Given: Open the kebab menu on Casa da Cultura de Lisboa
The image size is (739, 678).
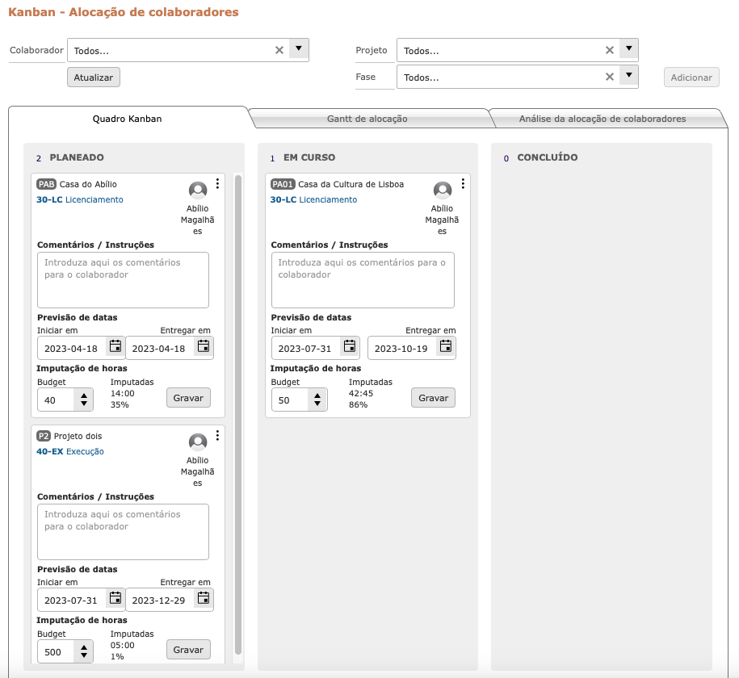Looking at the screenshot, I should 462,182.
